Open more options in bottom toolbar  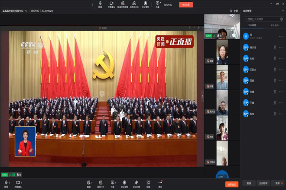[x=160, y=184]
